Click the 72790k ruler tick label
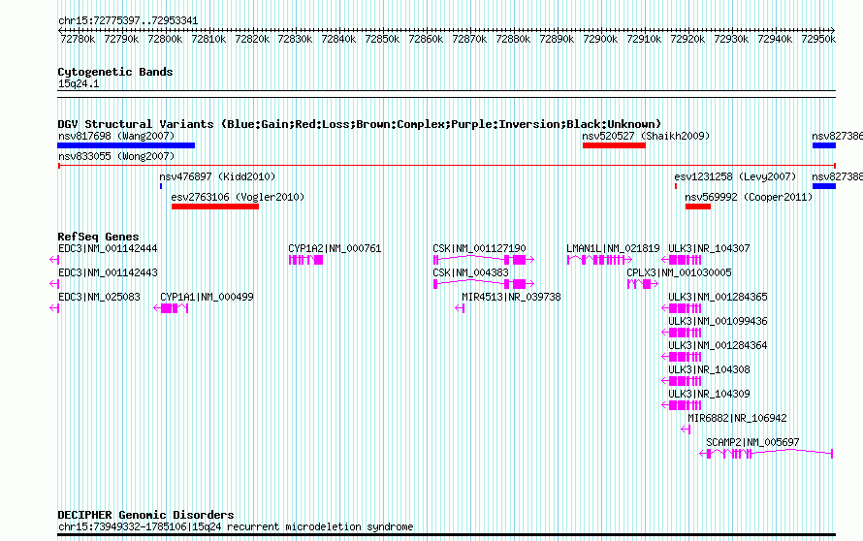 121,39
